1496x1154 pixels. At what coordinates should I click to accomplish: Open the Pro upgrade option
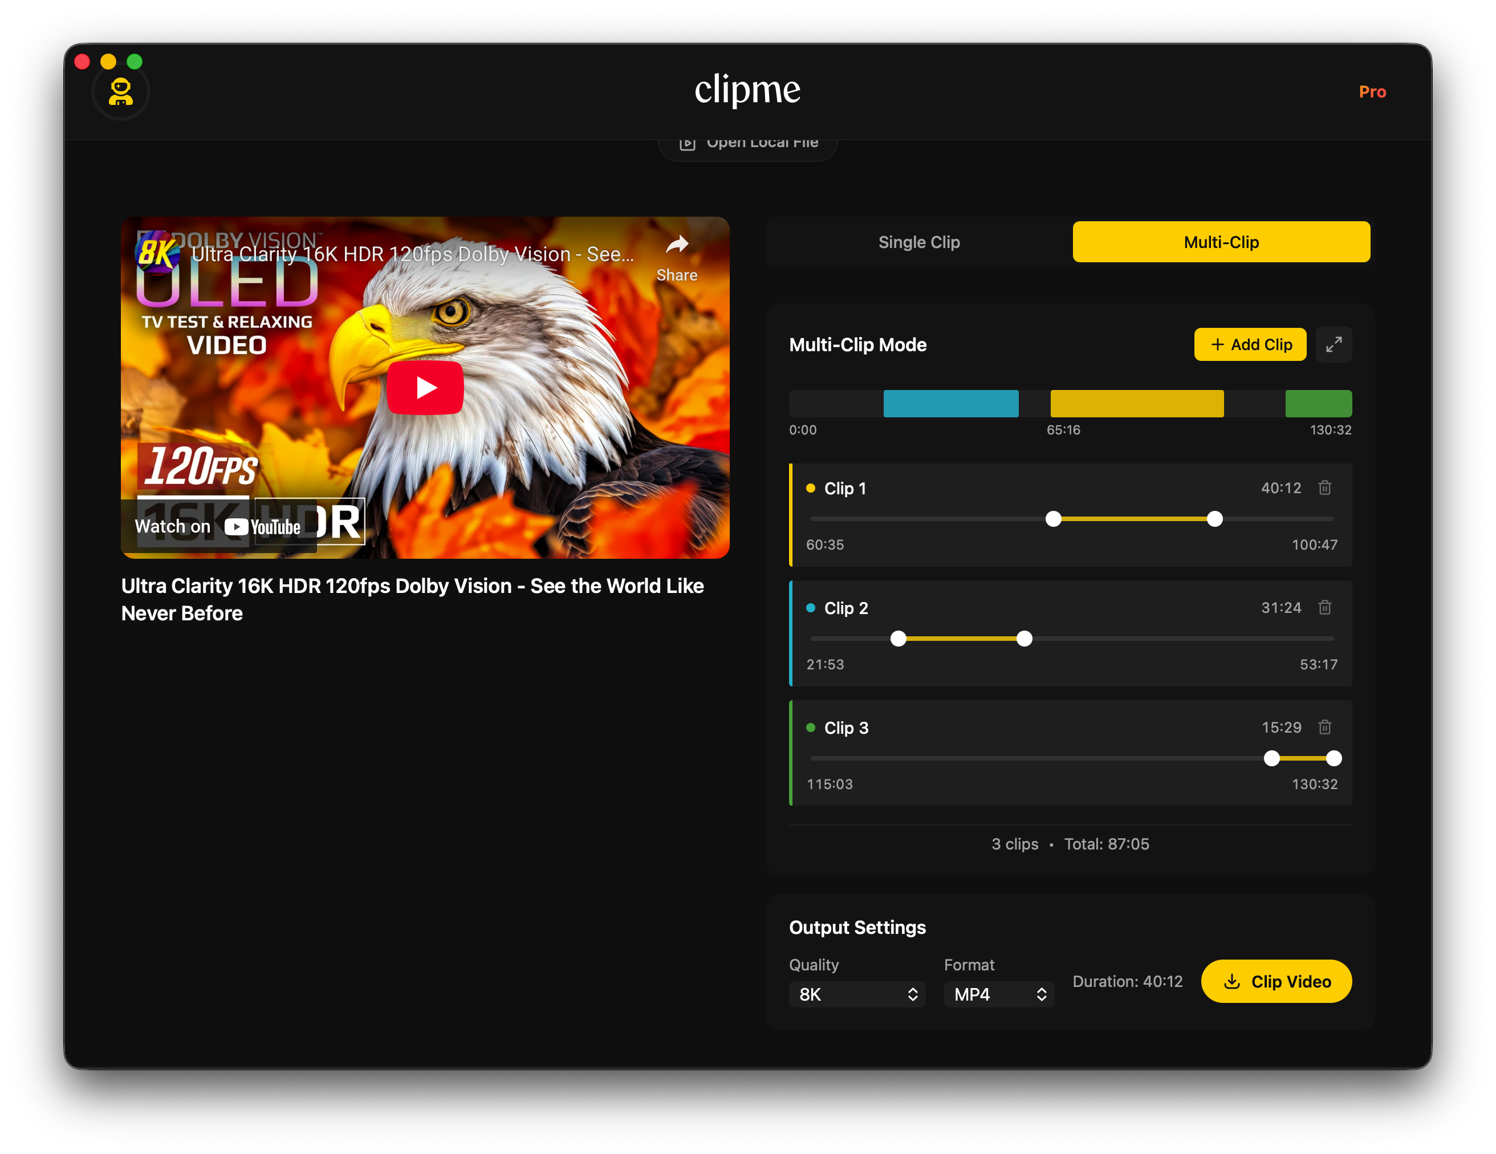(1373, 91)
